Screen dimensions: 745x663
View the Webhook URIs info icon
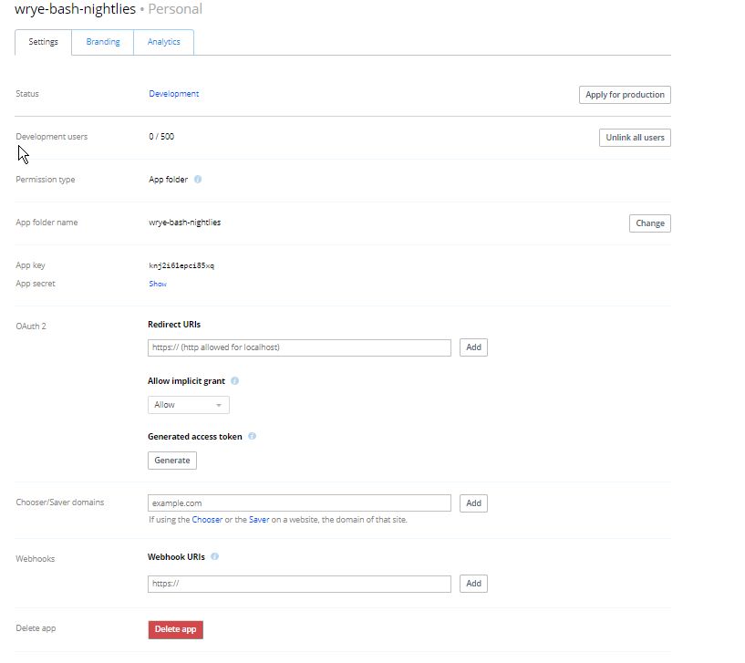point(215,556)
